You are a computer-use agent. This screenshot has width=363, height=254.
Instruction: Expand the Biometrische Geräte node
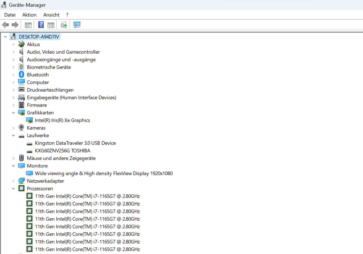click(13, 67)
